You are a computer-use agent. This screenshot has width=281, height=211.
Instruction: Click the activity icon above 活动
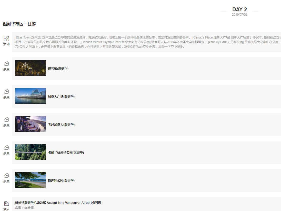(x=6, y=39)
